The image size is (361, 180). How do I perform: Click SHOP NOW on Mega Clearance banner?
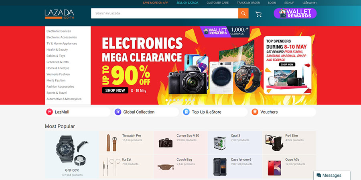(x=115, y=90)
